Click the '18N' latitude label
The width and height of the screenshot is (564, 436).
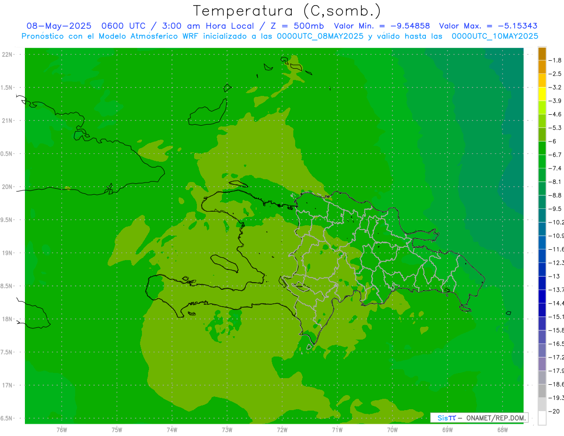tap(7, 319)
